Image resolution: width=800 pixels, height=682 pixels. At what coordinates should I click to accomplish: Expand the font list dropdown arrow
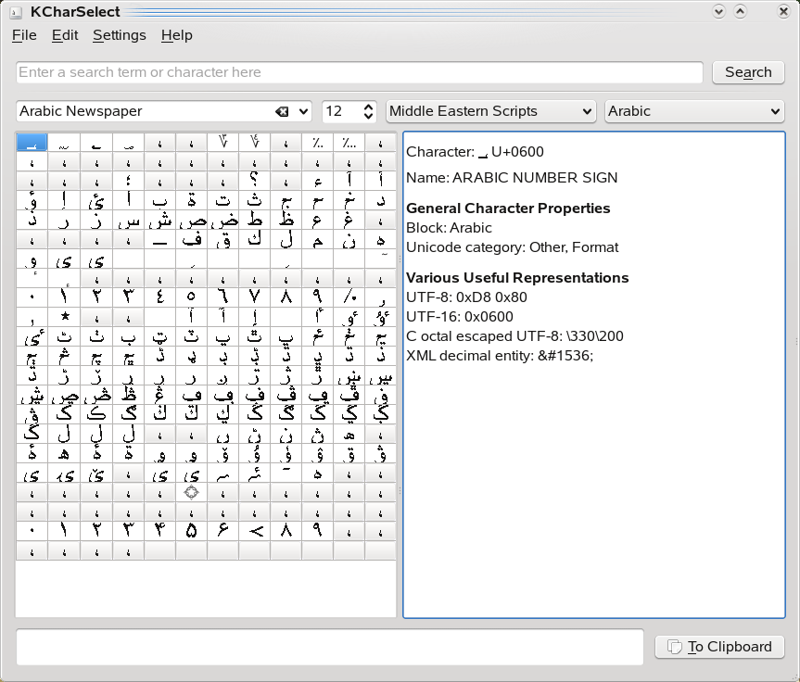(303, 111)
